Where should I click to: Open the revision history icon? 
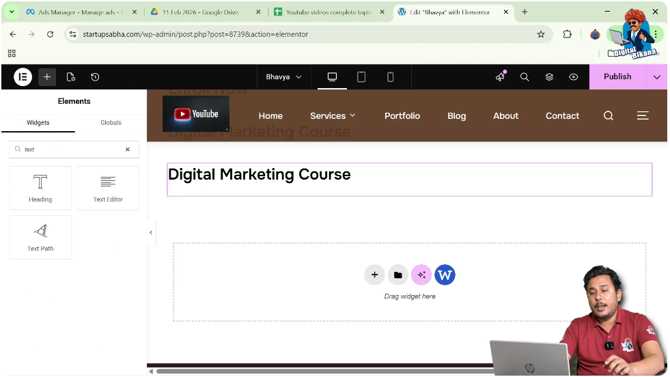95,77
